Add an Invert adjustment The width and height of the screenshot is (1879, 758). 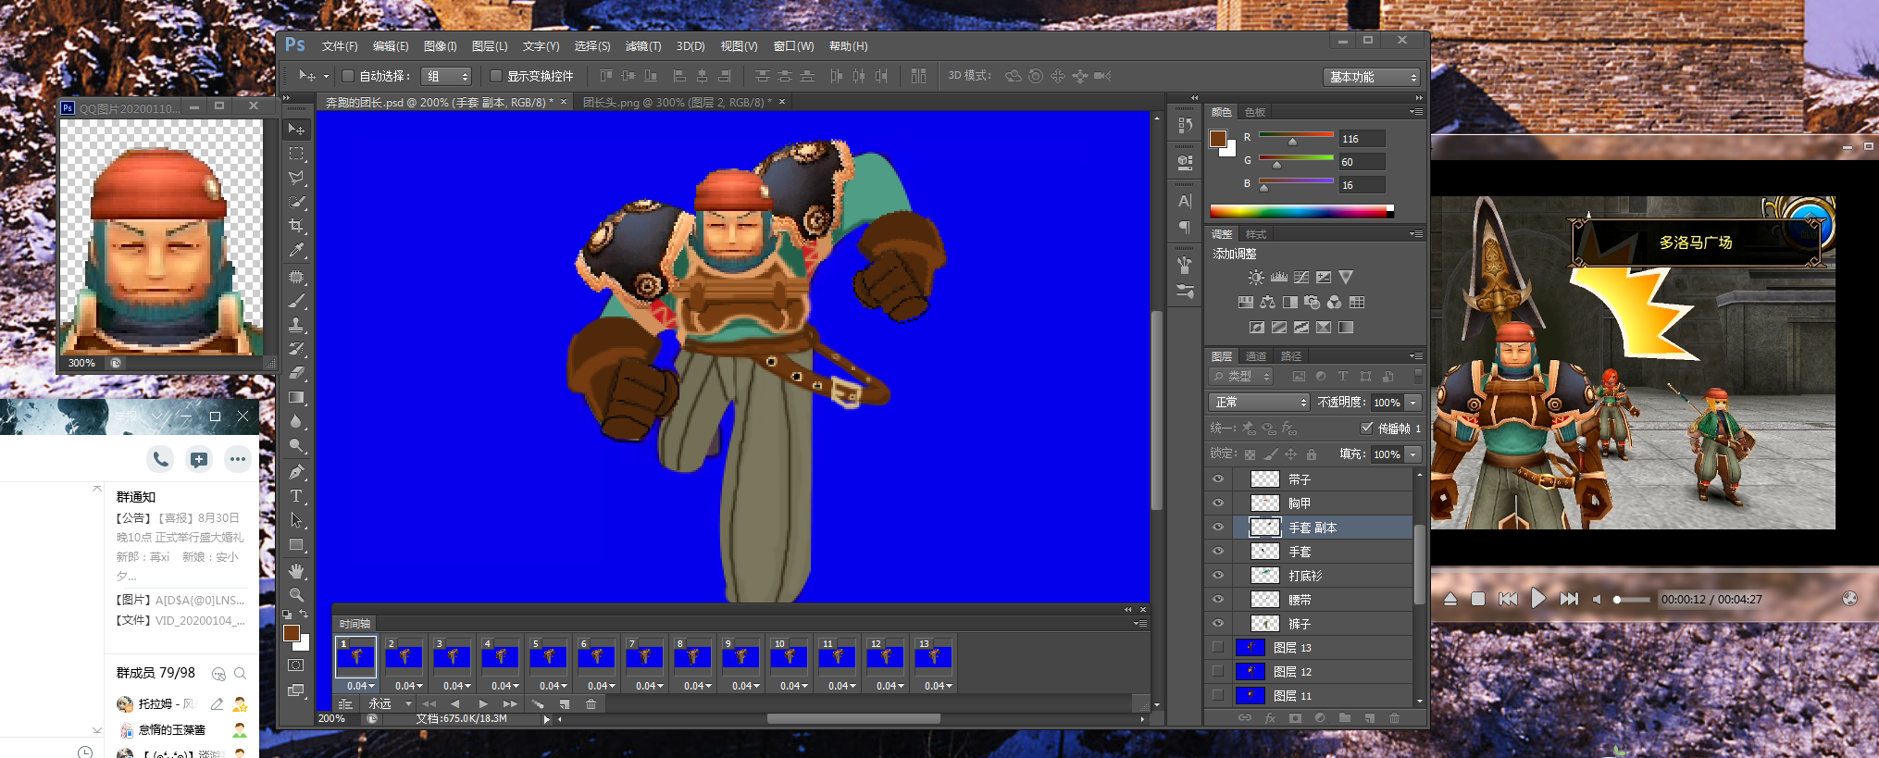click(x=1257, y=328)
